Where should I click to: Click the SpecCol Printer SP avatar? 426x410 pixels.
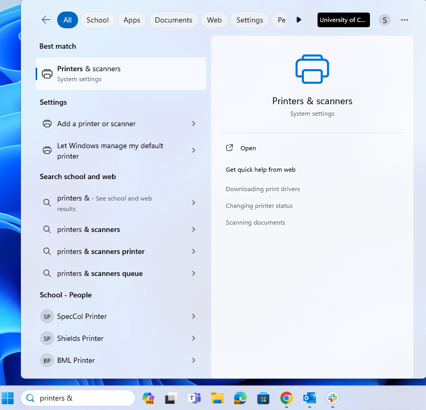pyautogui.click(x=46, y=316)
